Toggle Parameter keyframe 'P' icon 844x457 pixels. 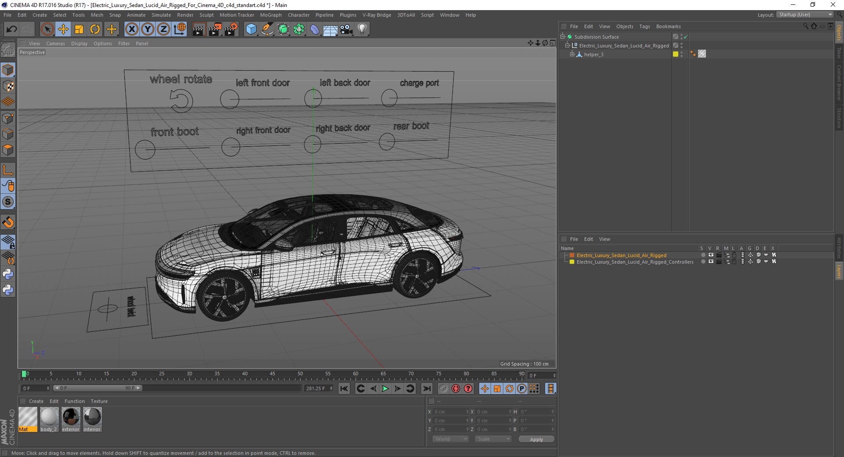pos(521,388)
